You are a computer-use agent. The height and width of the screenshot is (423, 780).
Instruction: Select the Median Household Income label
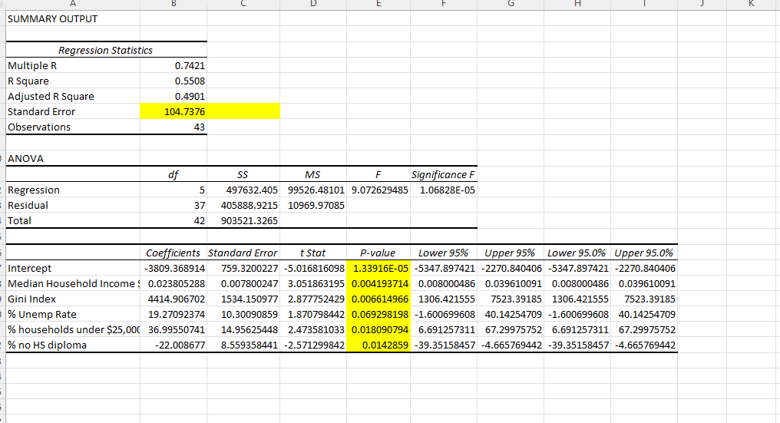73,283
